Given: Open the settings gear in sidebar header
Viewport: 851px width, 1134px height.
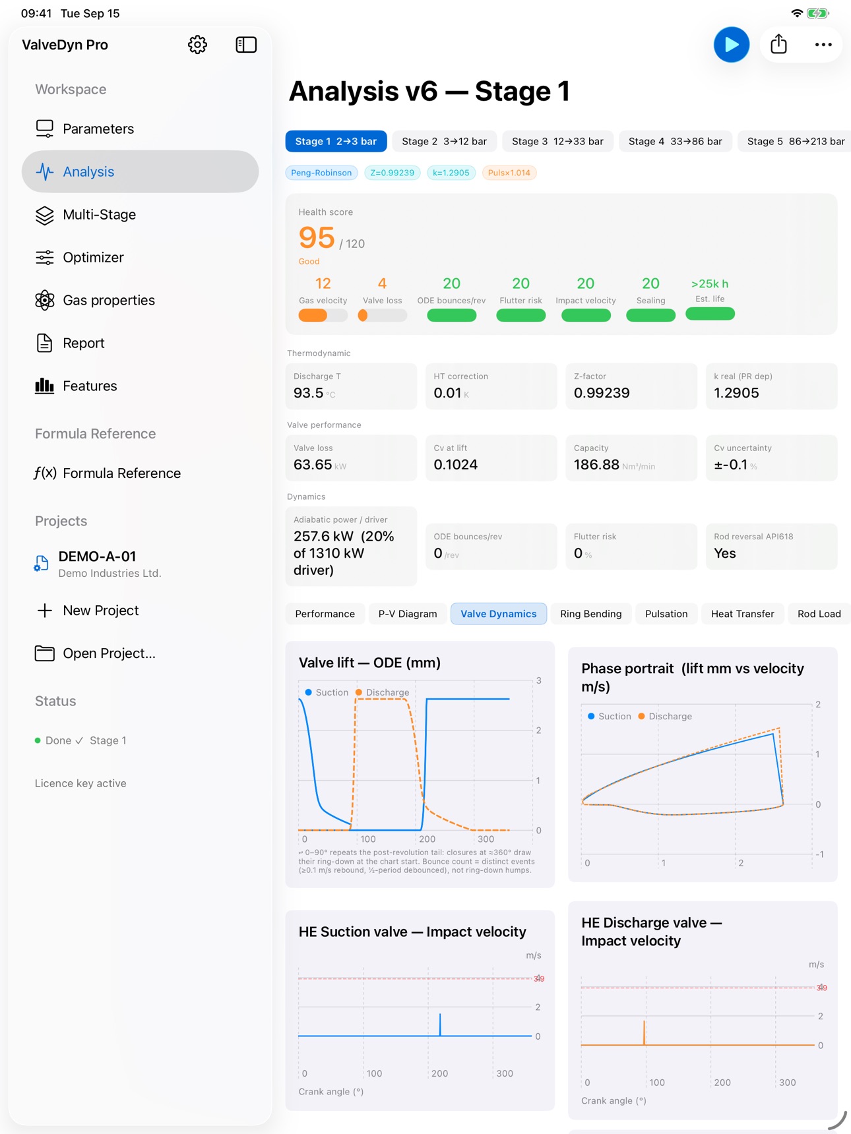Looking at the screenshot, I should (197, 45).
